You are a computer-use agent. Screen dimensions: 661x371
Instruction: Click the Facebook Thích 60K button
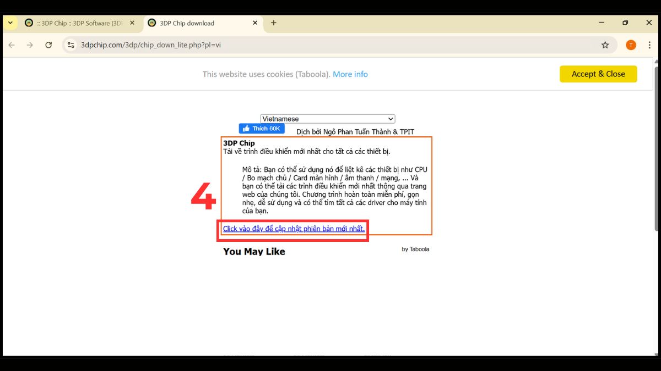click(262, 129)
